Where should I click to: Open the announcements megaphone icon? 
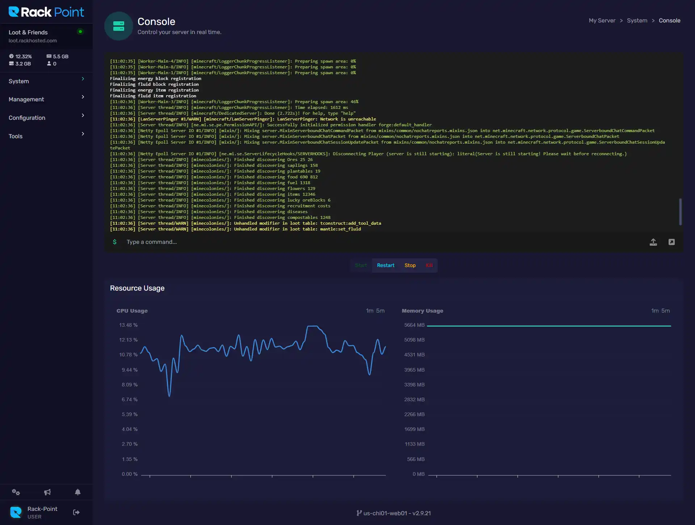click(x=47, y=492)
